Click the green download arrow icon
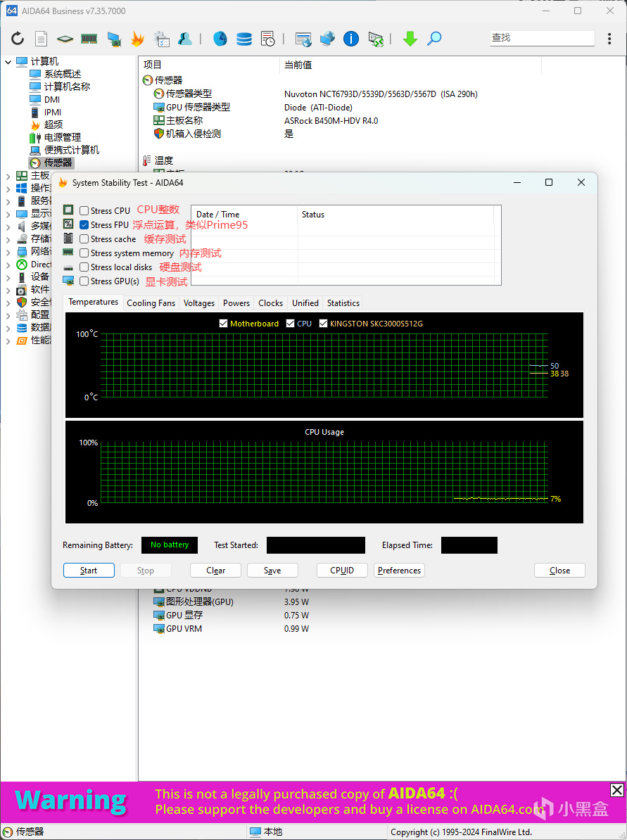The height and width of the screenshot is (840, 627). click(x=410, y=39)
